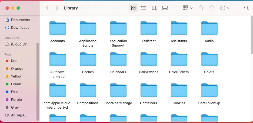Select the Autosave Information folder
Screen dimensions: 253x123
pos(58,65)
